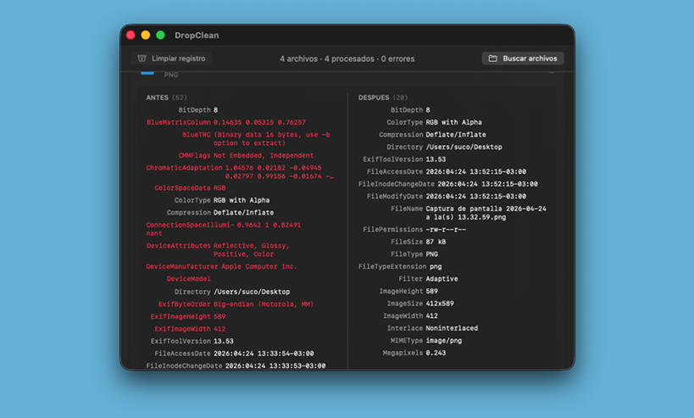The height and width of the screenshot is (418, 694).
Task: Select the FilePermissions -rw-r--r-- row
Action: [414, 230]
